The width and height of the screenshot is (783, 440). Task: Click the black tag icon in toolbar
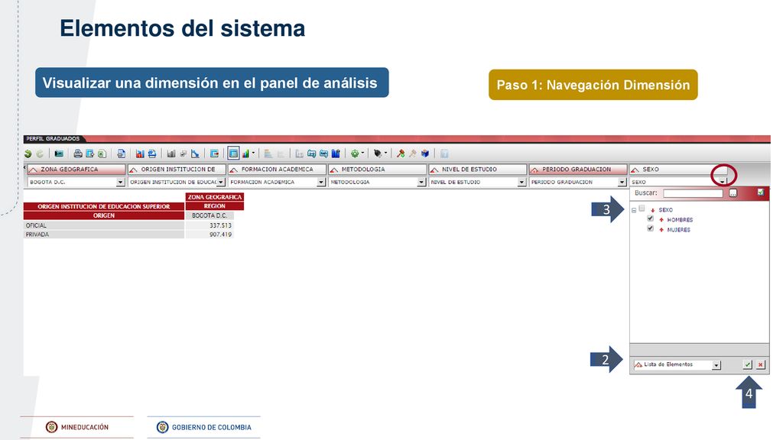(x=378, y=154)
